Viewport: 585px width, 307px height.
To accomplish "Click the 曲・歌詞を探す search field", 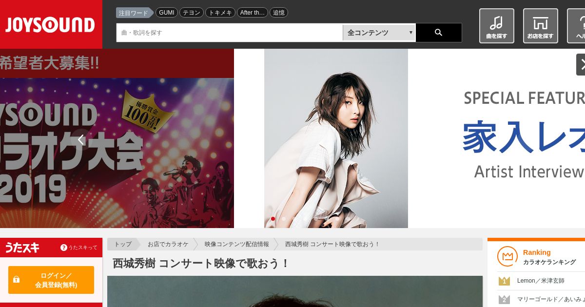I will pos(230,33).
